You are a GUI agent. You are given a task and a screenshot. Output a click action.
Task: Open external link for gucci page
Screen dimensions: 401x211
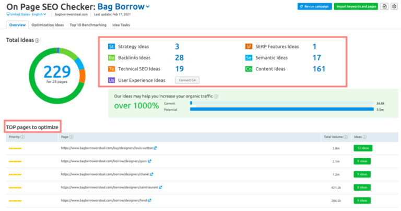(x=150, y=162)
